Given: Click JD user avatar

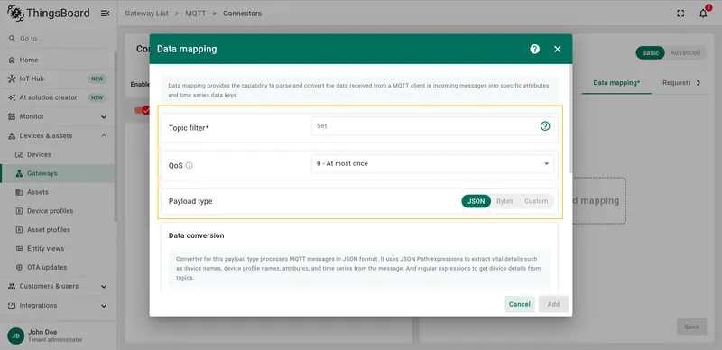Looking at the screenshot, I should [15, 336].
